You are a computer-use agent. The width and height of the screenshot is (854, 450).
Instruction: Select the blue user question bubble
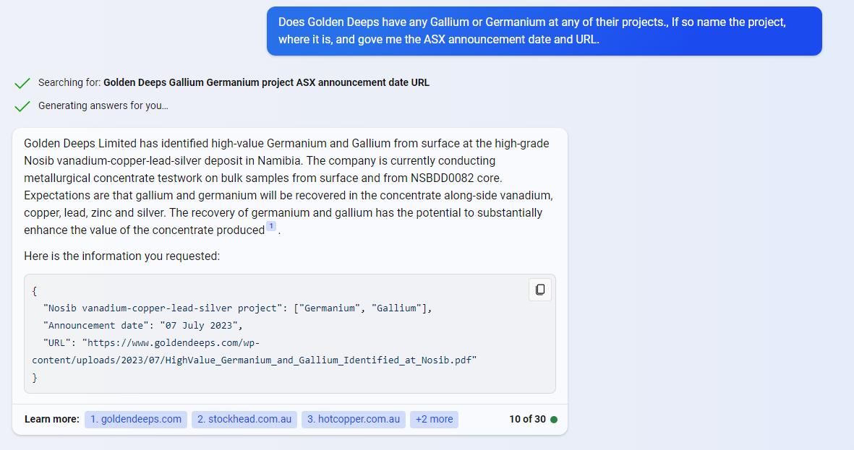(x=544, y=31)
